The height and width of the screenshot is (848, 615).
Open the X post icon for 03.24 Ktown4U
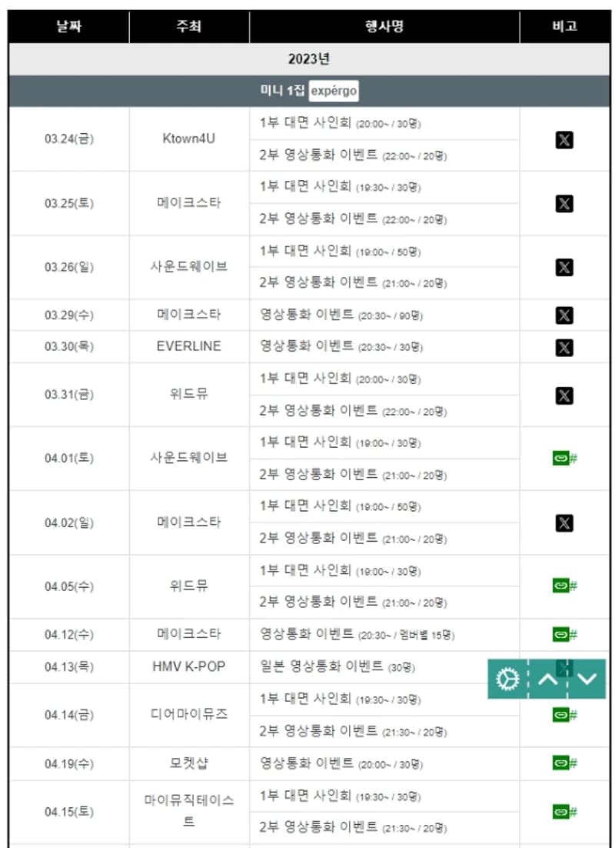pyautogui.click(x=564, y=140)
